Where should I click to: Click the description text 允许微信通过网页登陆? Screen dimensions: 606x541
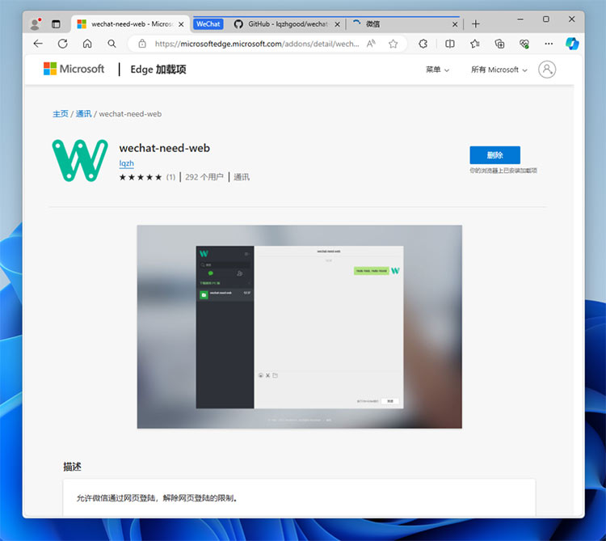click(116, 497)
